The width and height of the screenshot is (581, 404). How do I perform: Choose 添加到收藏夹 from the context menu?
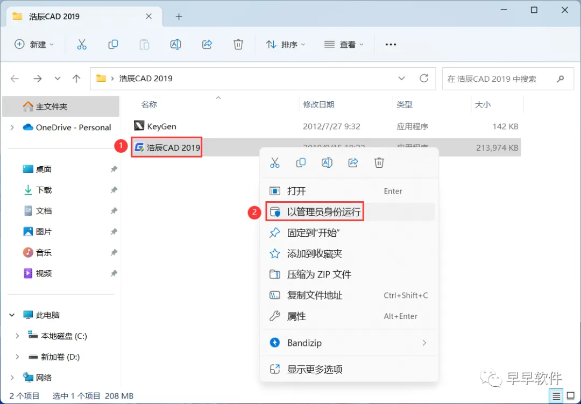coord(349,253)
